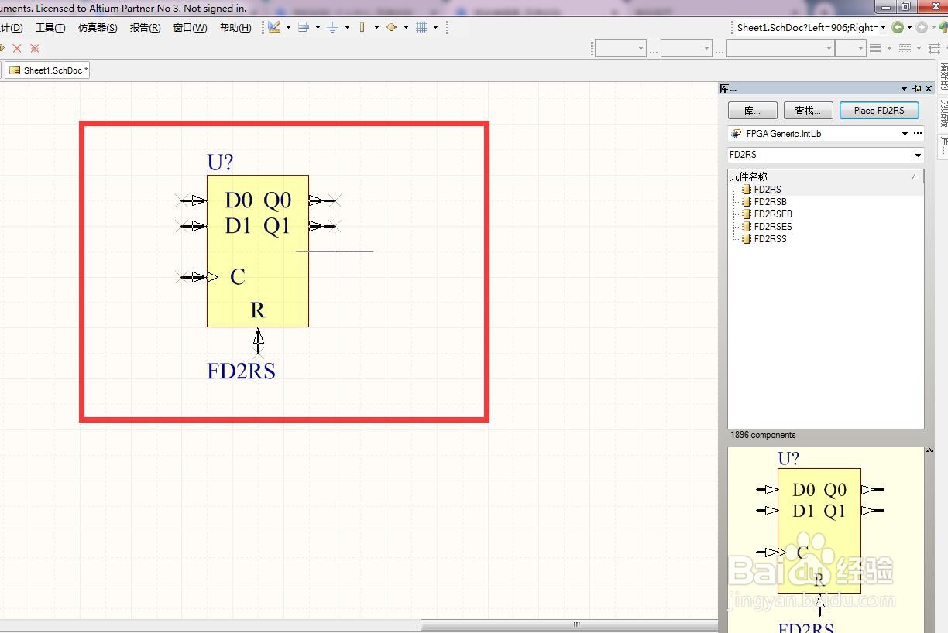The height and width of the screenshot is (633, 948).
Task: Open the FD2RS filter dropdown
Action: tap(919, 155)
